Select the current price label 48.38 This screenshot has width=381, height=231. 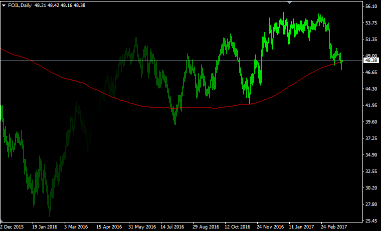371,60
